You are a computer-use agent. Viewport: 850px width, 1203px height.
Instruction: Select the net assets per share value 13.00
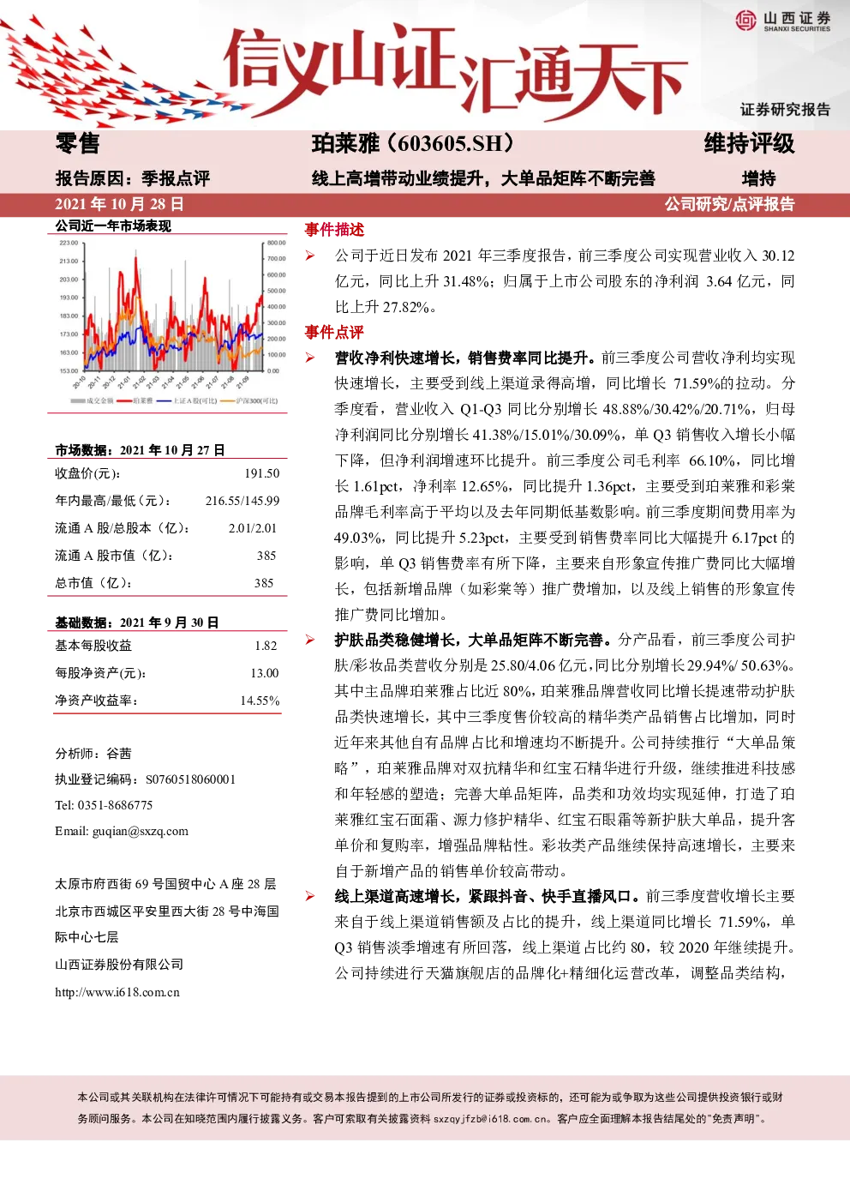[265, 673]
